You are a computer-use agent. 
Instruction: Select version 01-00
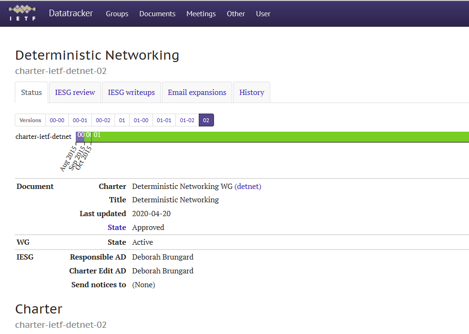(141, 120)
